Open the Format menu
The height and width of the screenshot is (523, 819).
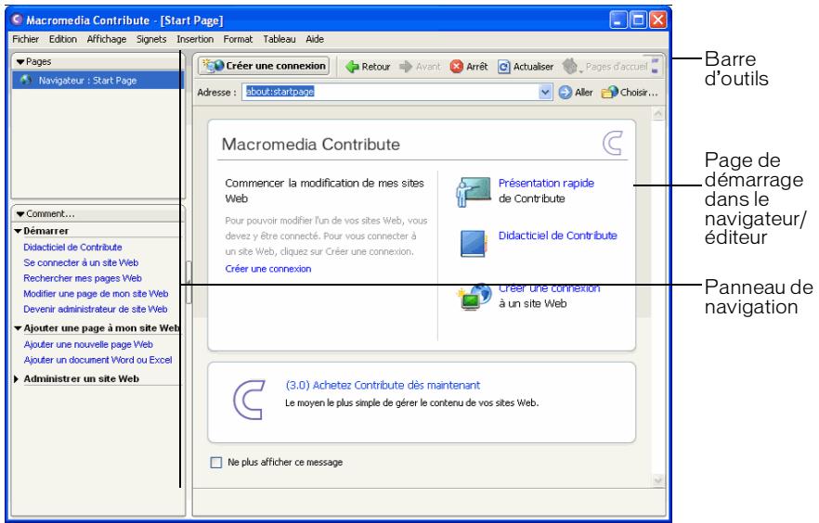[238, 39]
